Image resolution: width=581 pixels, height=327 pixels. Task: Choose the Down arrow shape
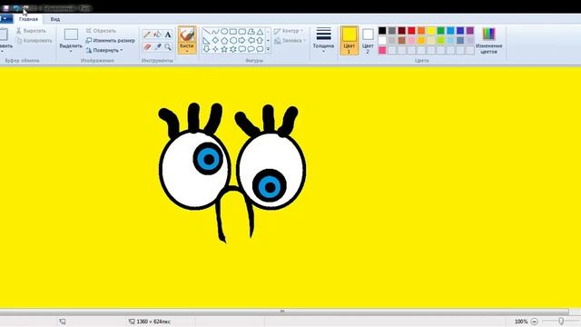[206, 49]
